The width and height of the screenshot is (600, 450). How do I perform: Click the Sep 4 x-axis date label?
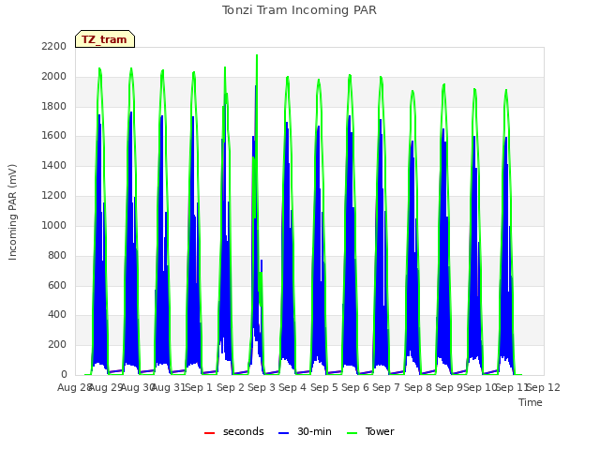(292, 387)
